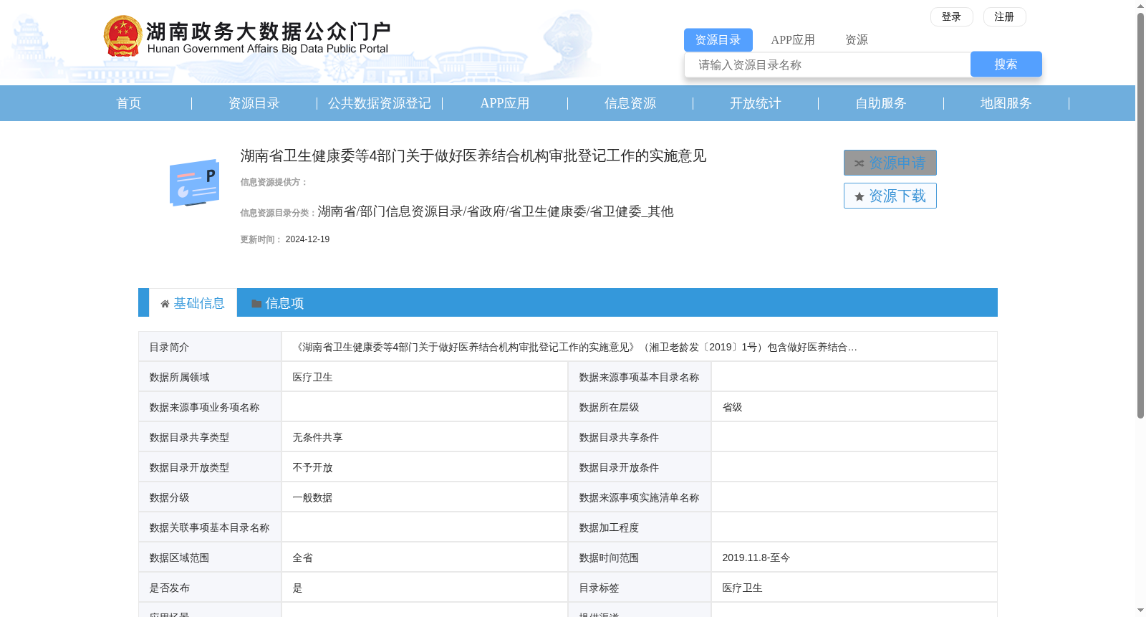Switch to the 信息项 tab
The image size is (1146, 617).
[x=278, y=303]
